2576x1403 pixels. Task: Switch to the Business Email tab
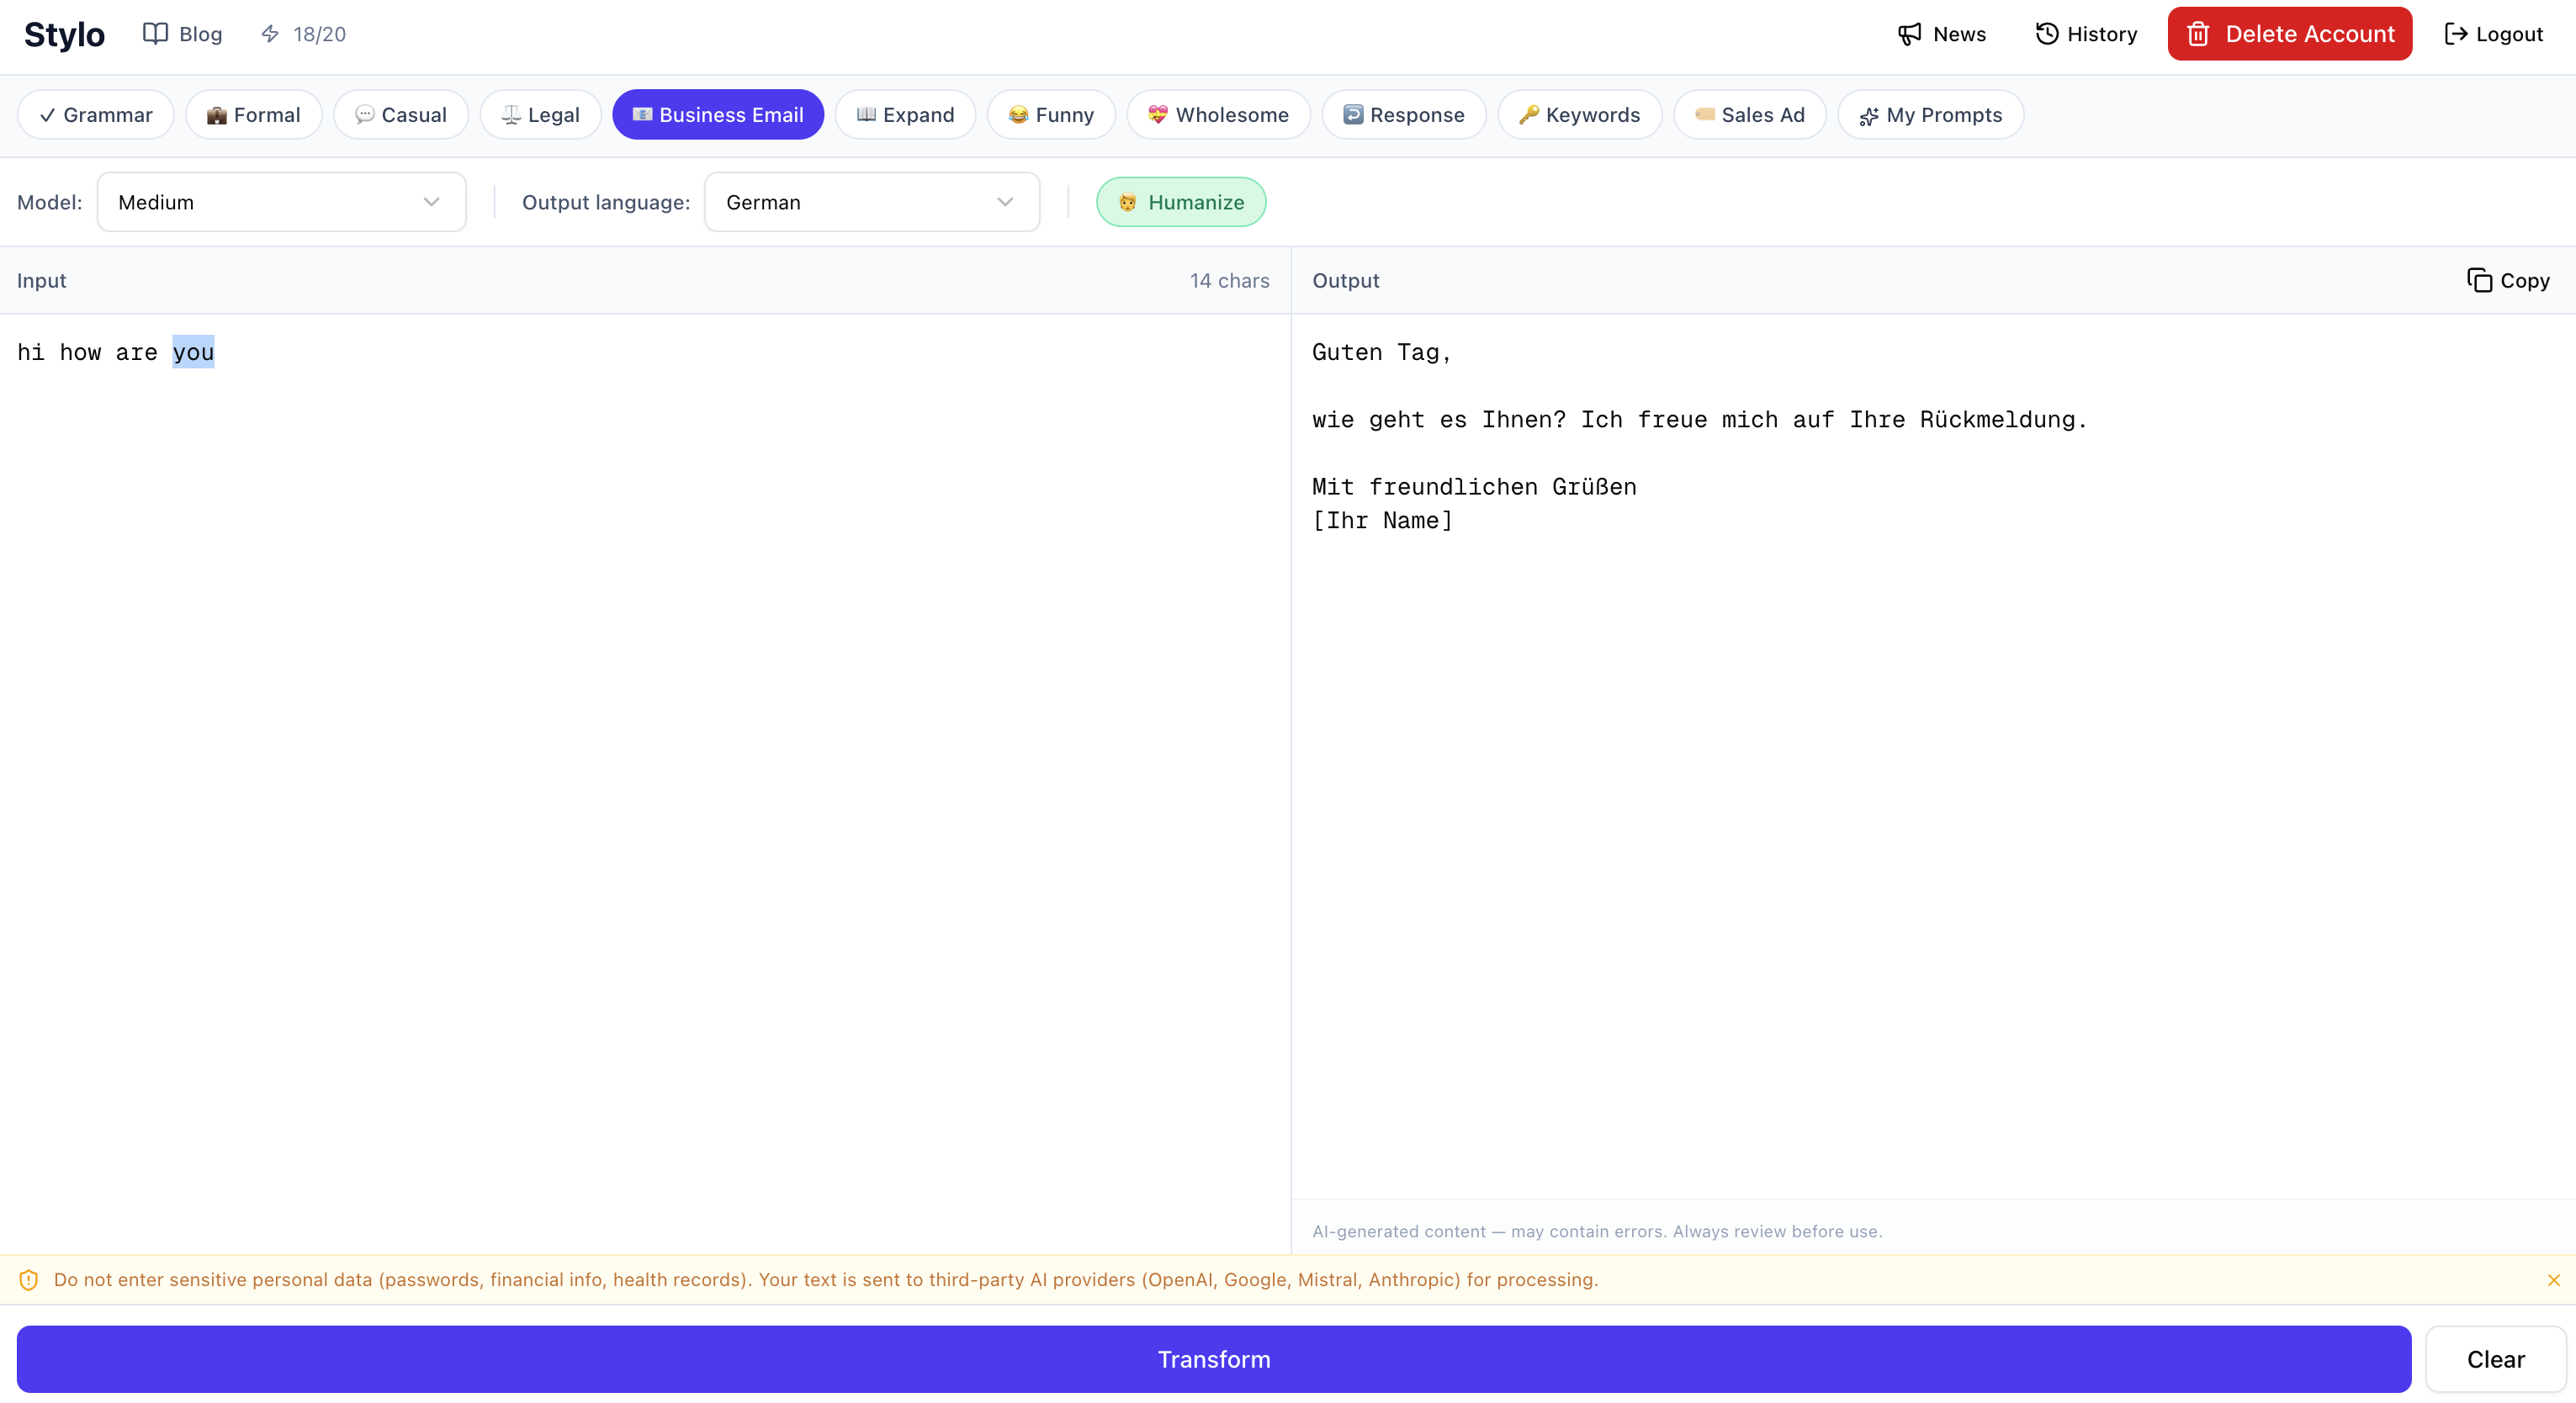click(717, 114)
